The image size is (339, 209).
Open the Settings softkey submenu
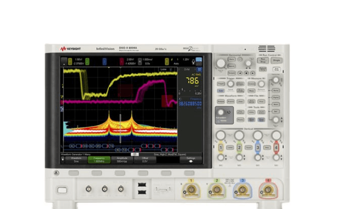tap(191, 160)
